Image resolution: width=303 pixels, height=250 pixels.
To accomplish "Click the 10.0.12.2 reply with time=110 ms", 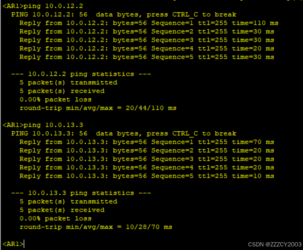I will [x=149, y=23].
